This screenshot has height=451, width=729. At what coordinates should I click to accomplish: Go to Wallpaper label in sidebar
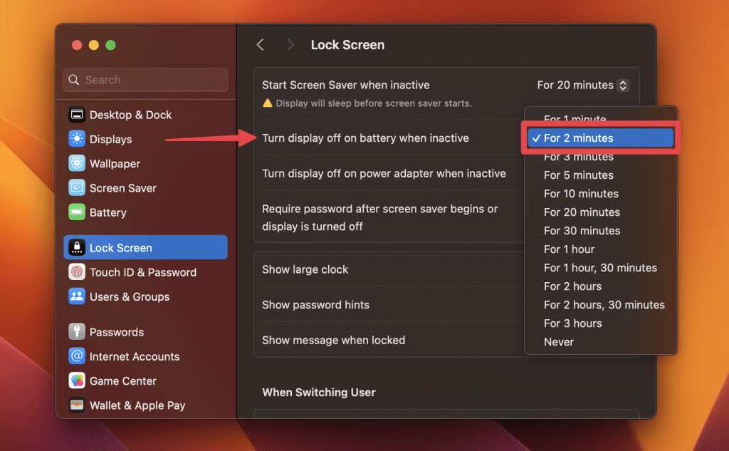(115, 164)
